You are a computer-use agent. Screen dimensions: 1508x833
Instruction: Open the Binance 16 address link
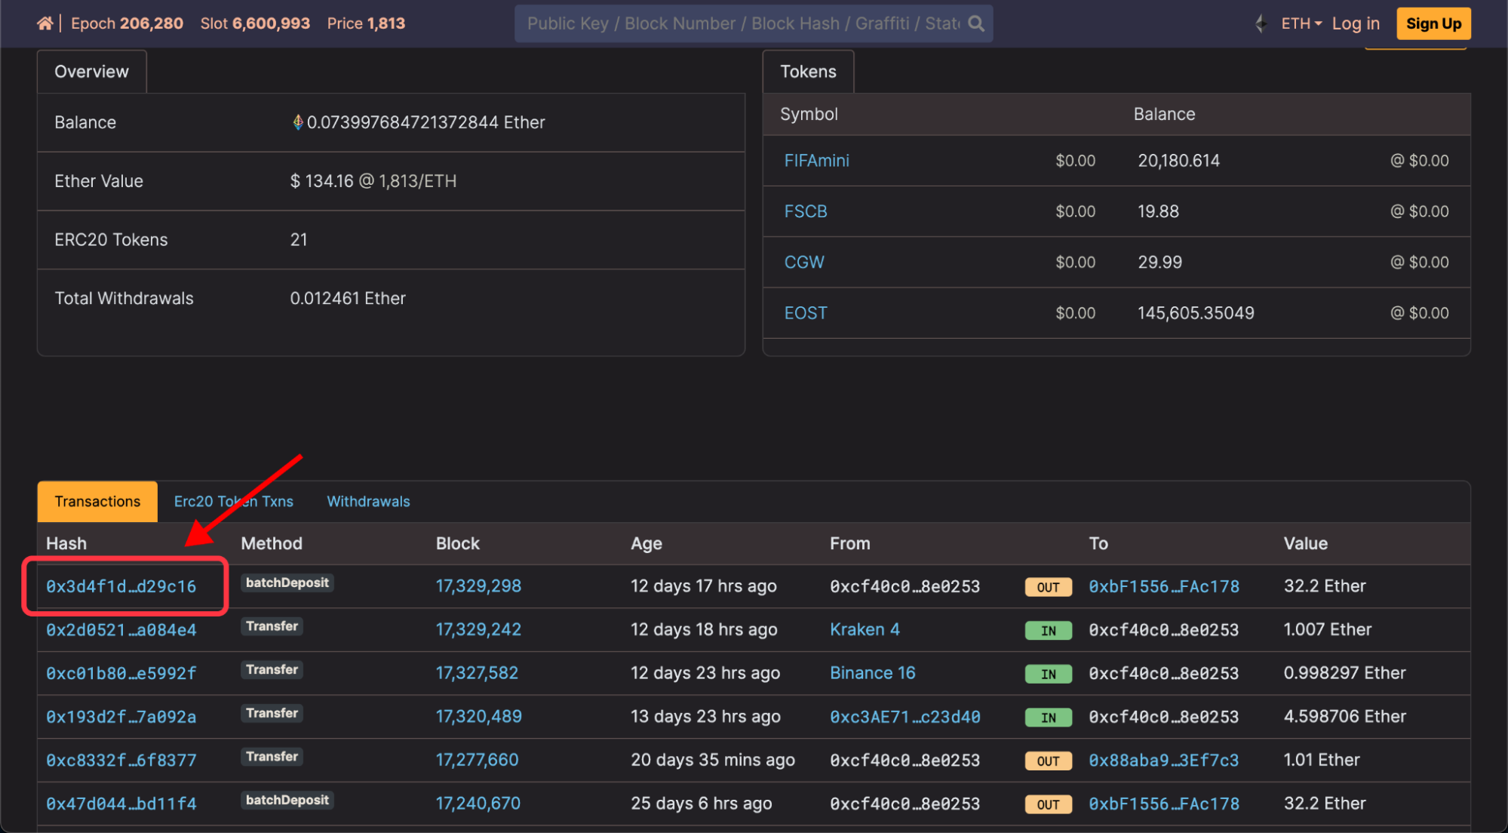[x=872, y=673]
